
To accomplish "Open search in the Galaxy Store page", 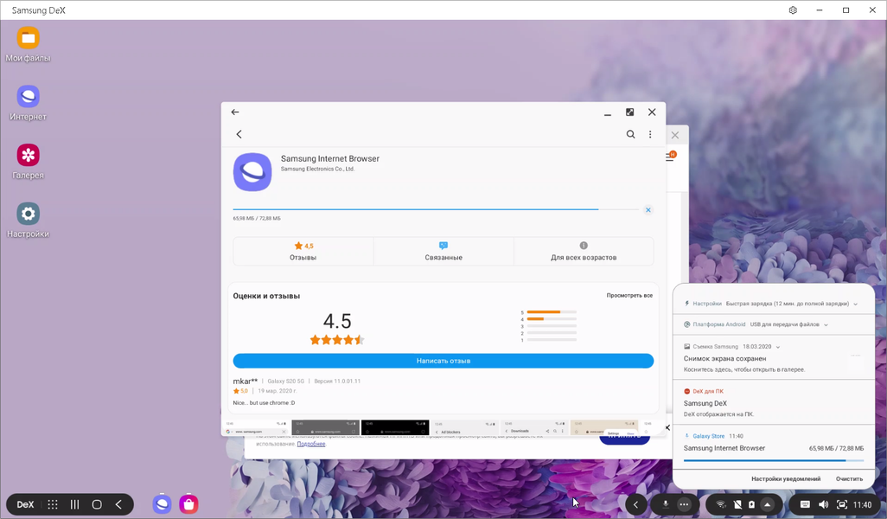I will pos(630,134).
